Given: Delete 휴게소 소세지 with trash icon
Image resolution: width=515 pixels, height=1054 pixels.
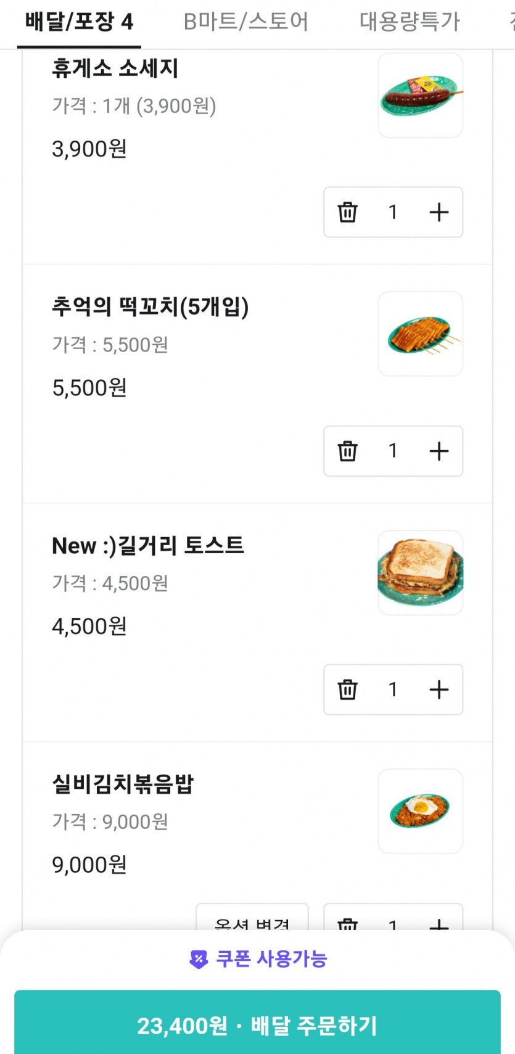Looking at the screenshot, I should point(347,212).
